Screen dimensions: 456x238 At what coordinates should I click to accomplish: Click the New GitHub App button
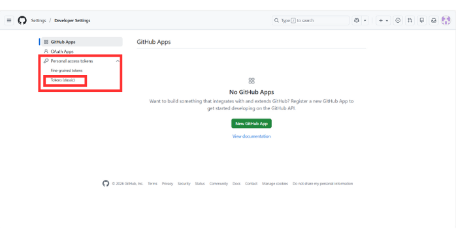[x=252, y=123]
